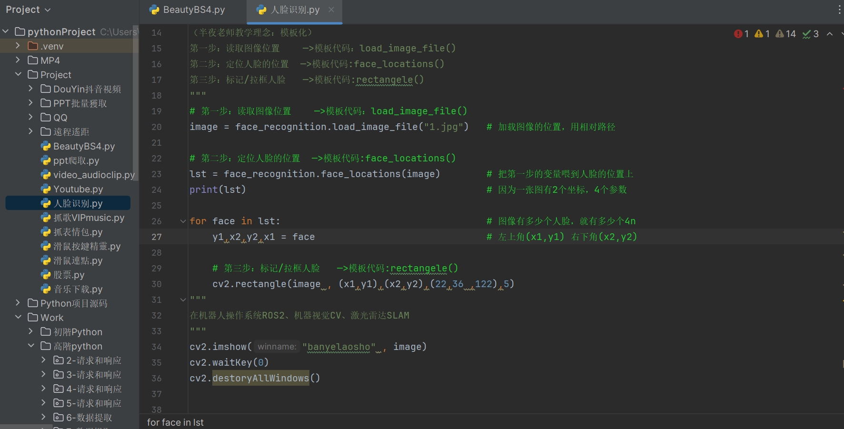This screenshot has width=844, height=429.
Task: Expand the QQ folder
Action: [x=31, y=117]
